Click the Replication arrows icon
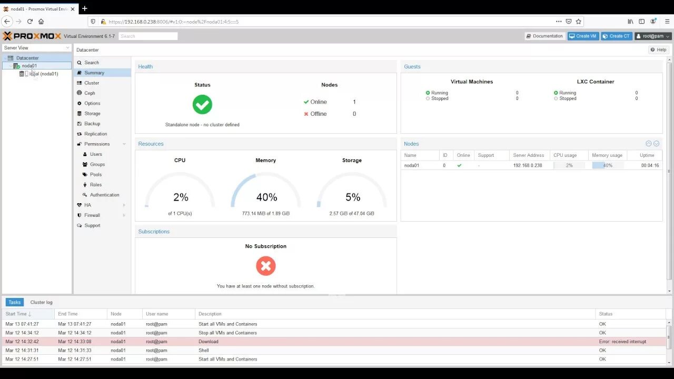Image resolution: width=674 pixels, height=379 pixels. (79, 134)
